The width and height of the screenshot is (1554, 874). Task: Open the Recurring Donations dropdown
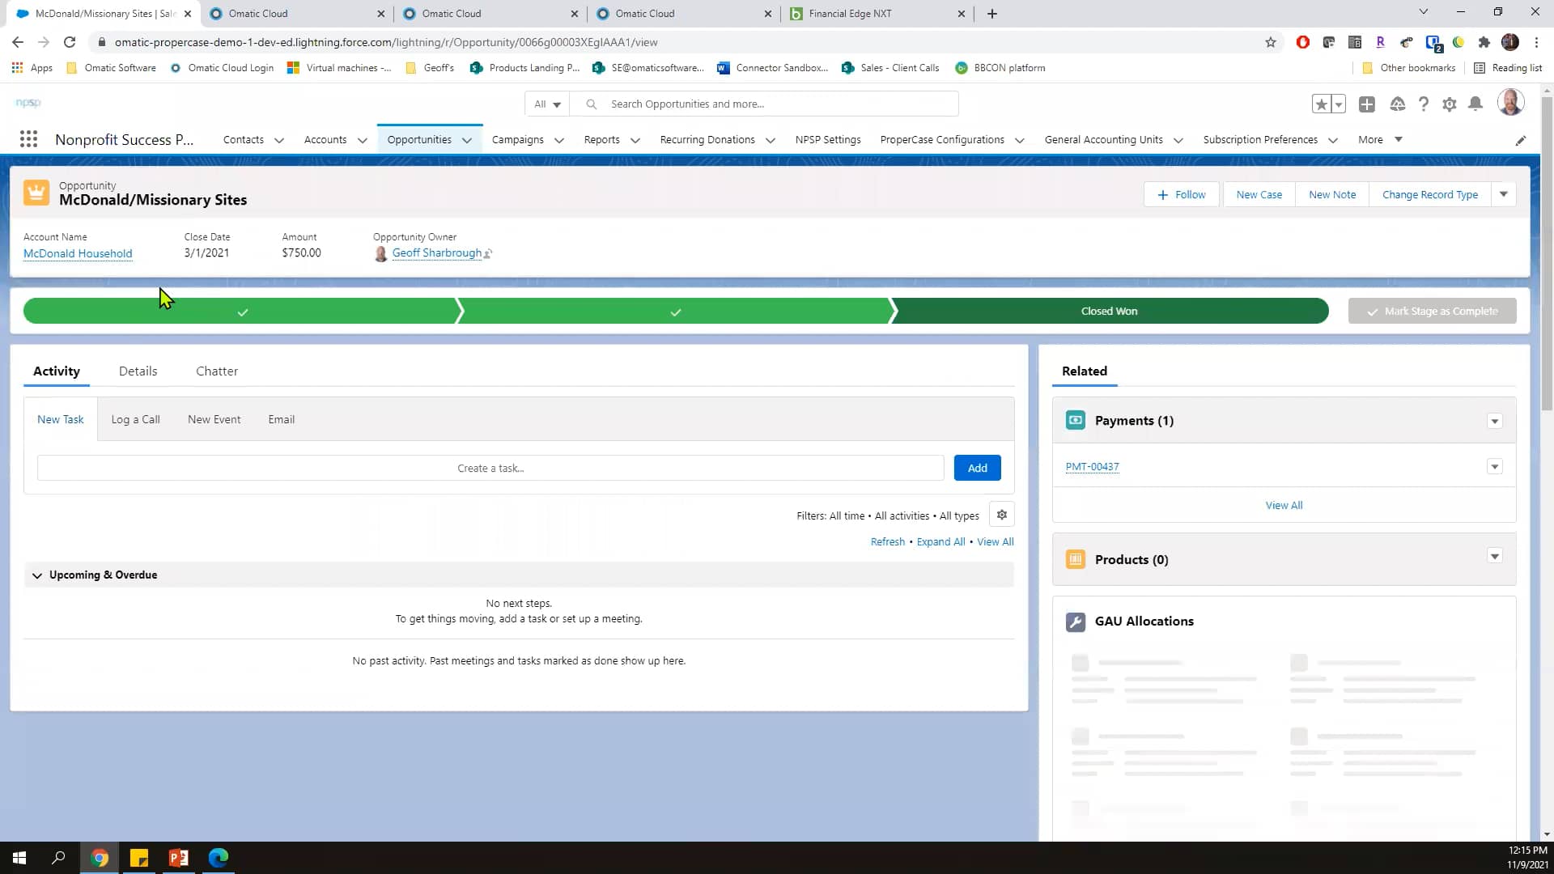(x=768, y=140)
